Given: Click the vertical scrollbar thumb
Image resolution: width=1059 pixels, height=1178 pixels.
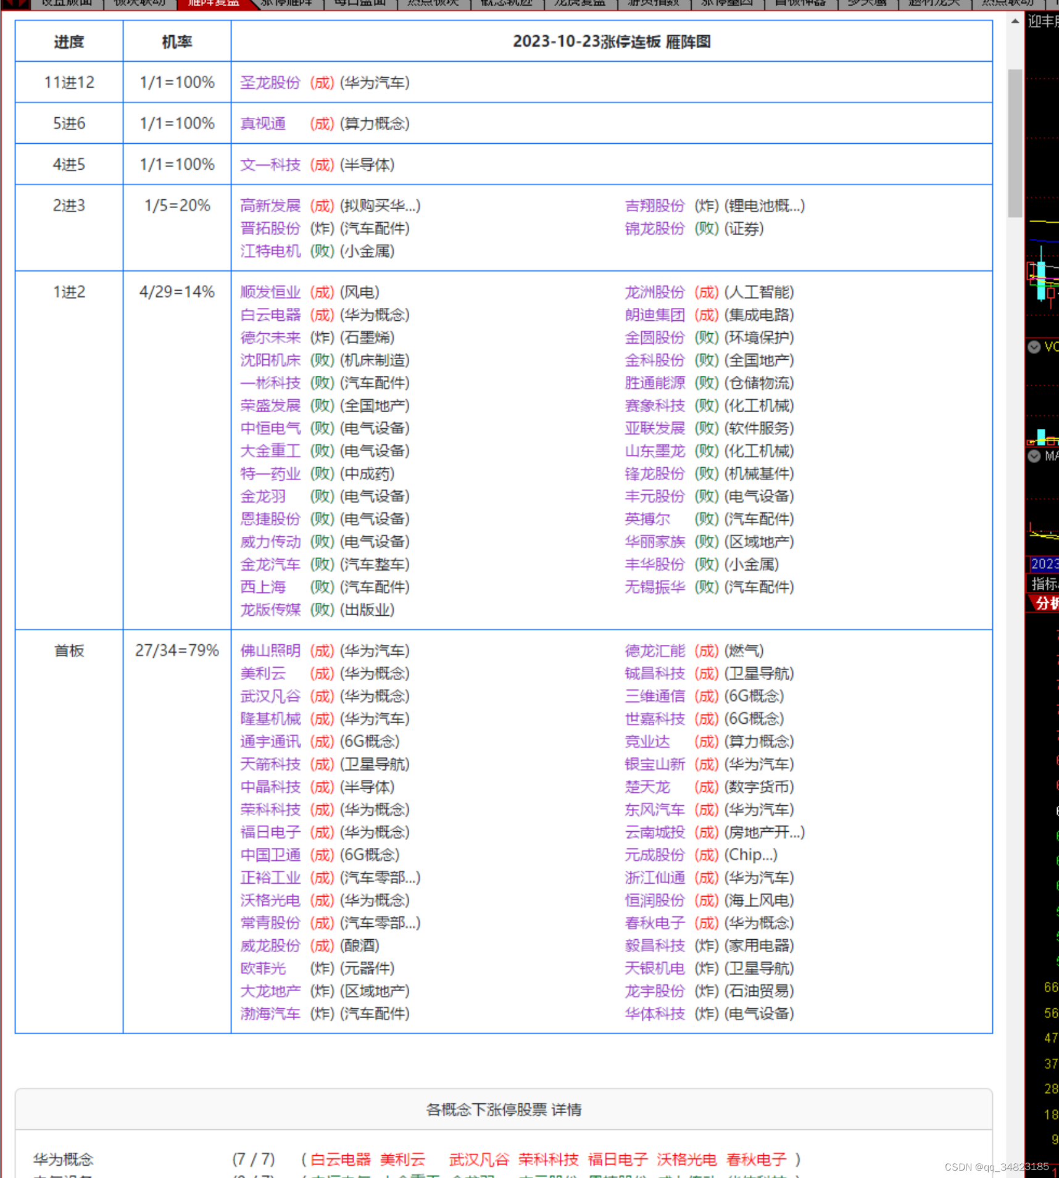Looking at the screenshot, I should point(1015,143).
